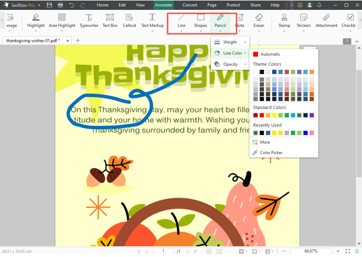Viewport: 362px width, 257px height.
Task: Select the Shapes tool
Action: [201, 21]
